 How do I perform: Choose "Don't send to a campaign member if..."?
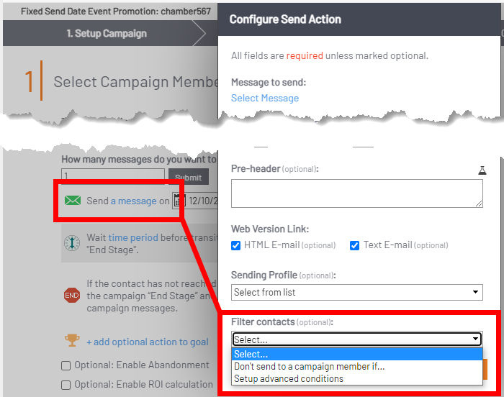[309, 366]
